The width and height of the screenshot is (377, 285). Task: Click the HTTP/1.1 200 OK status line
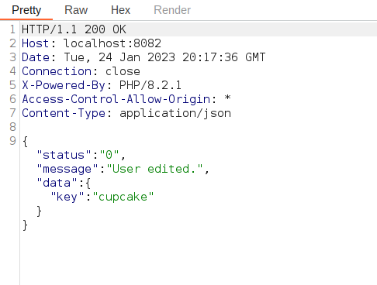click(74, 29)
